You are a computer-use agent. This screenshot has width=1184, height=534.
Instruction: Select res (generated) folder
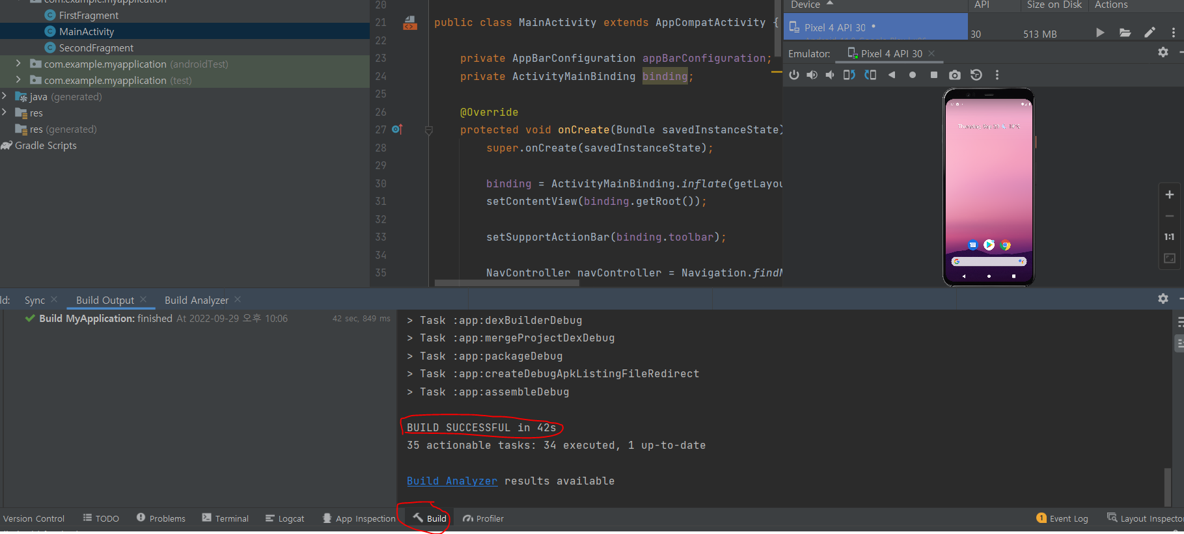click(x=63, y=129)
